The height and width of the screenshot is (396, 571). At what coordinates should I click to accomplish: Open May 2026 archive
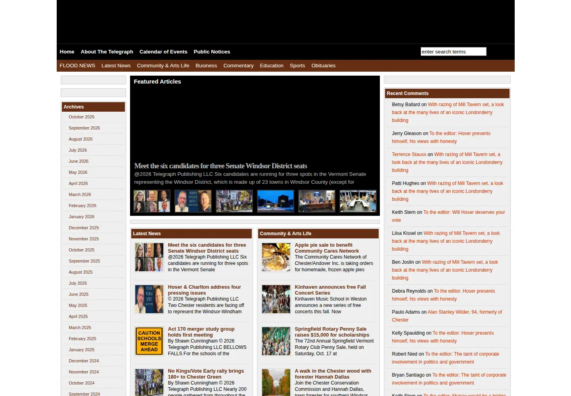click(78, 172)
